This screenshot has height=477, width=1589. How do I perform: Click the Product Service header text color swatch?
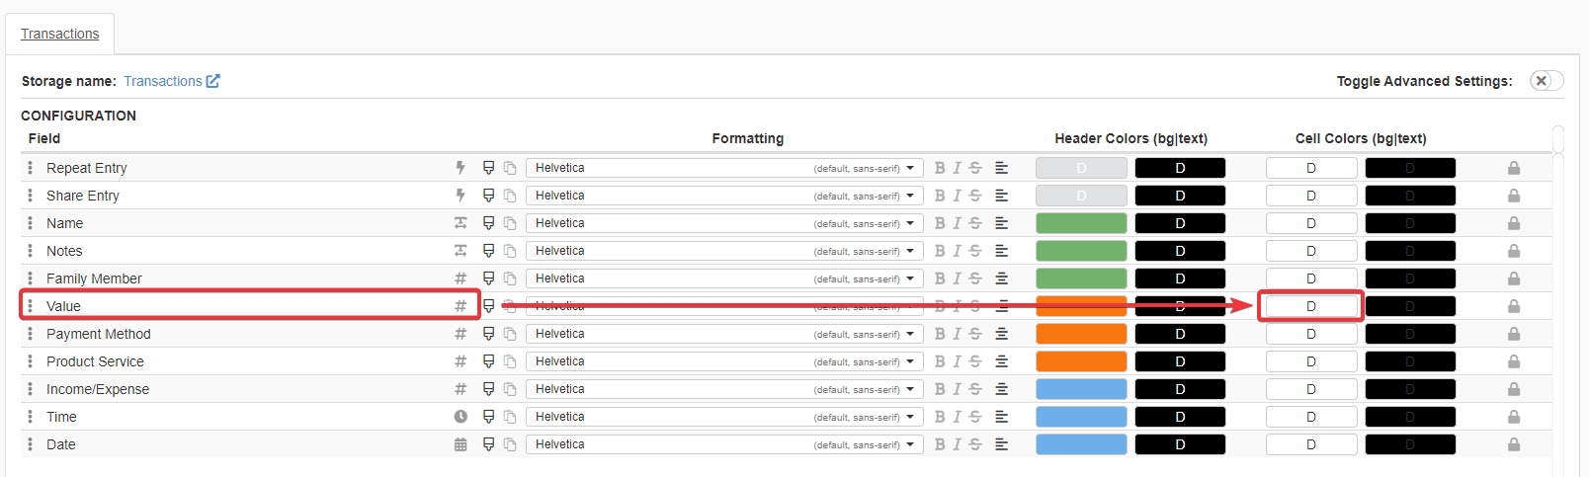click(x=1180, y=361)
